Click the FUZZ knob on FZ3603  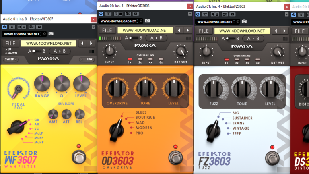[214, 89]
